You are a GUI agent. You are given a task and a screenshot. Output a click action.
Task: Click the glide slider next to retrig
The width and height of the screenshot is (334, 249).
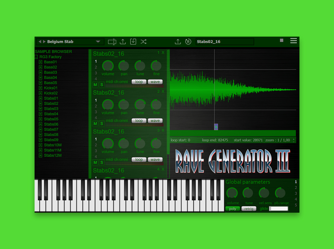point(278,209)
